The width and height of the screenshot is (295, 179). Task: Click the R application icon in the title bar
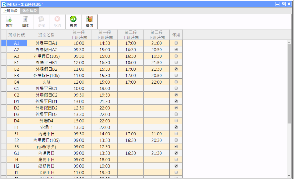pyautogui.click(x=4, y=4)
